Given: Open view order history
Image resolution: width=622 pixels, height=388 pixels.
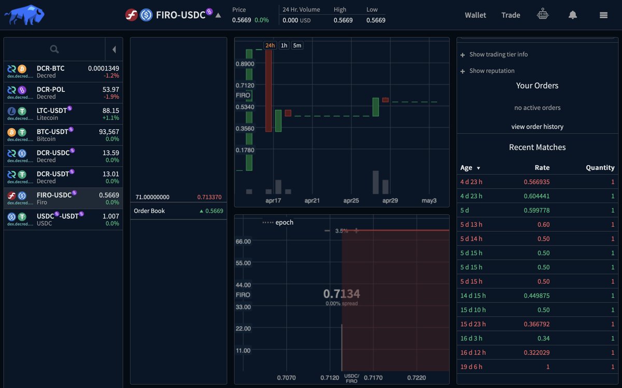Looking at the screenshot, I should click(x=537, y=126).
